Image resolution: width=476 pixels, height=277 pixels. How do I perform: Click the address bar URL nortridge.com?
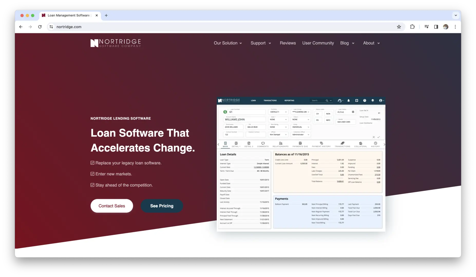click(69, 27)
